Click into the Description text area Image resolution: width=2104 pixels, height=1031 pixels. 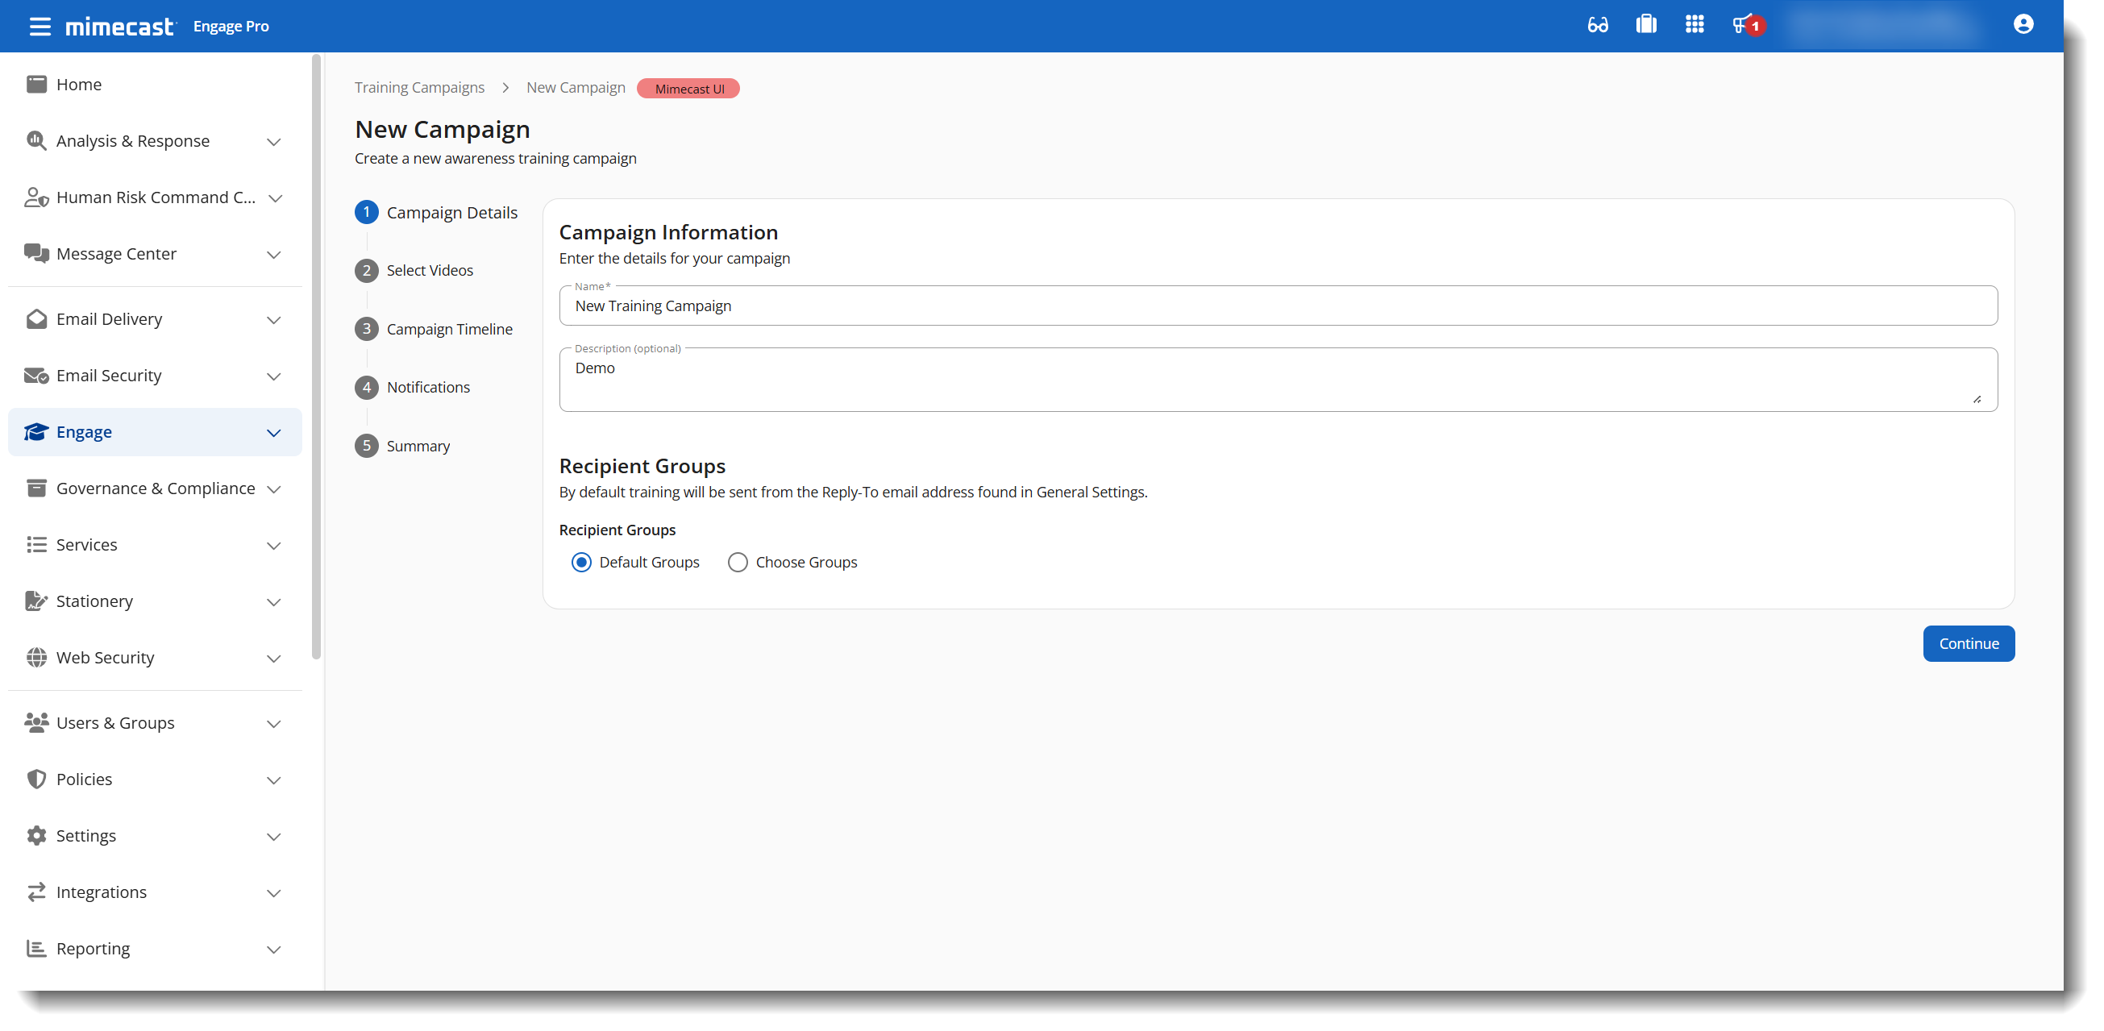pyautogui.click(x=1279, y=379)
